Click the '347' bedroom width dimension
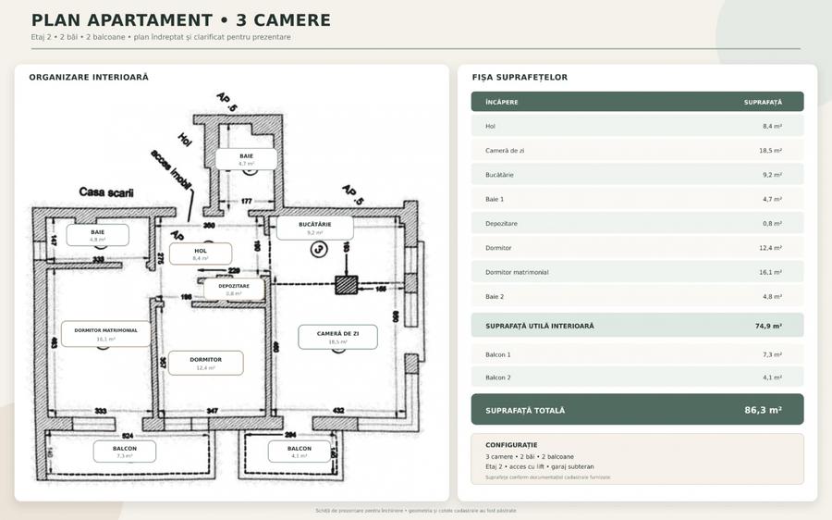The image size is (832, 520). click(x=213, y=411)
